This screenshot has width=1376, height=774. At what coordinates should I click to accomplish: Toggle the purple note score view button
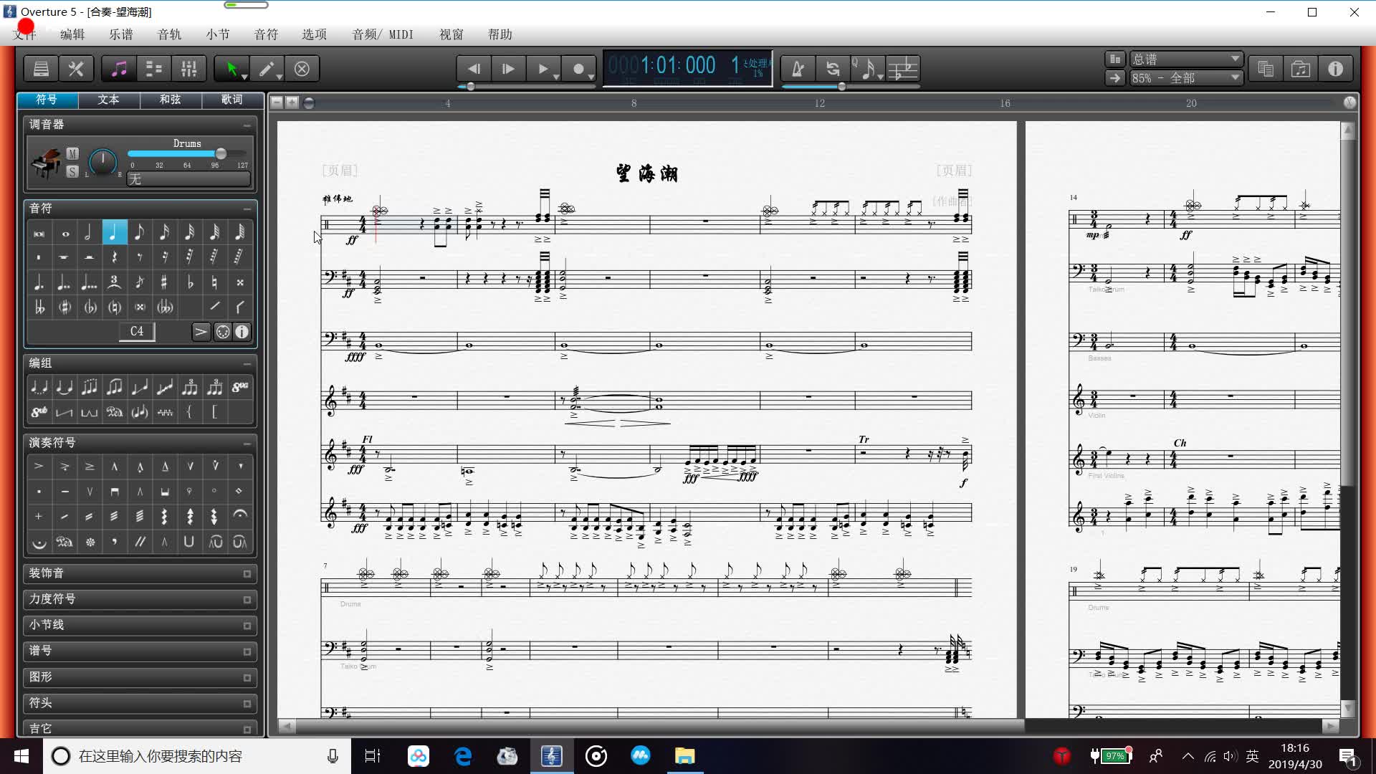pos(119,69)
